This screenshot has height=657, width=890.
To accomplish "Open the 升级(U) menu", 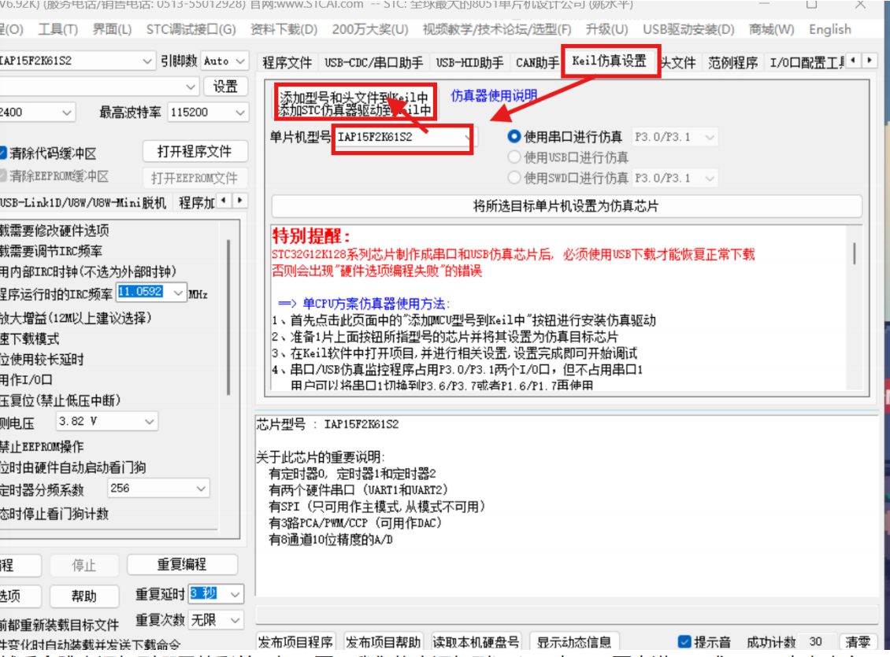I will click(606, 29).
